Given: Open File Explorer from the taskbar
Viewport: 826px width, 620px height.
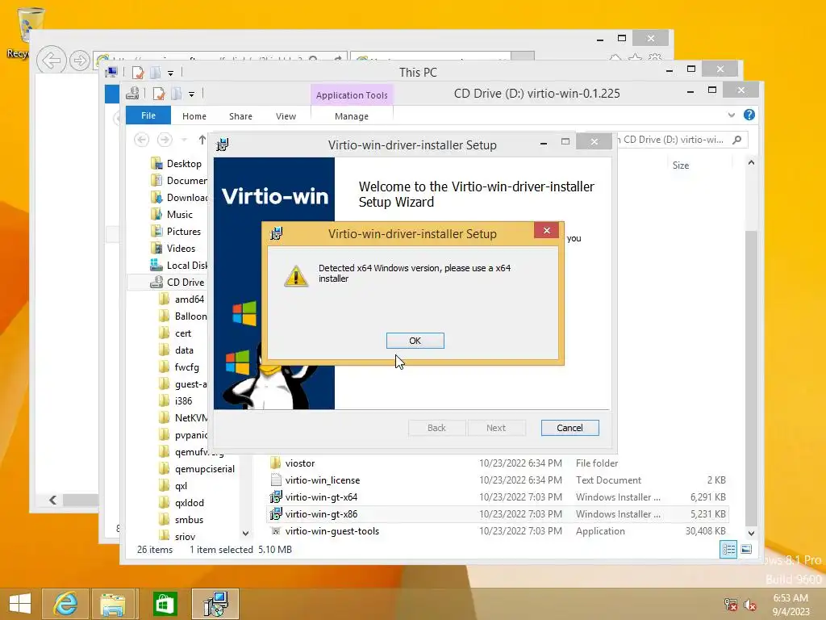Looking at the screenshot, I should pyautogui.click(x=113, y=604).
